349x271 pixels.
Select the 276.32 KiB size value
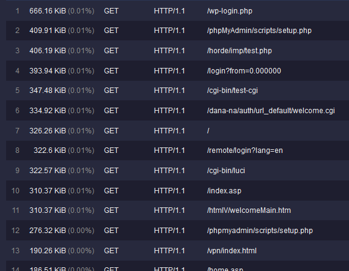pyautogui.click(x=48, y=231)
